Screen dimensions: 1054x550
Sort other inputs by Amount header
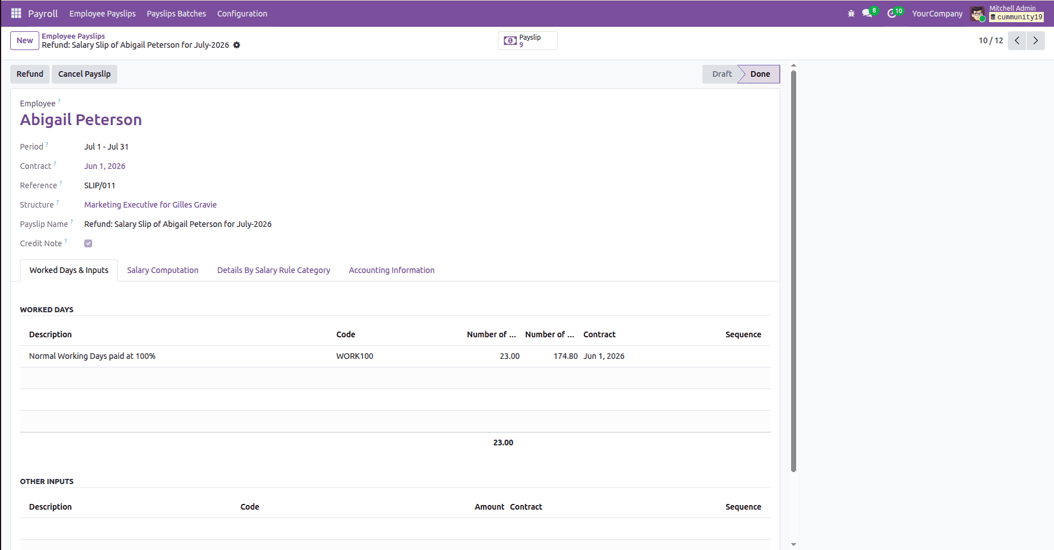coord(489,507)
